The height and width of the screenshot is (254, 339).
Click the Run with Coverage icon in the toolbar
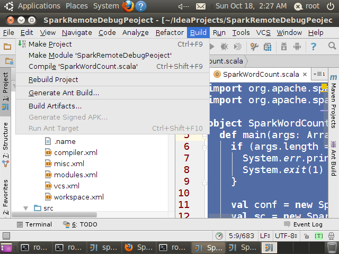tap(238, 47)
